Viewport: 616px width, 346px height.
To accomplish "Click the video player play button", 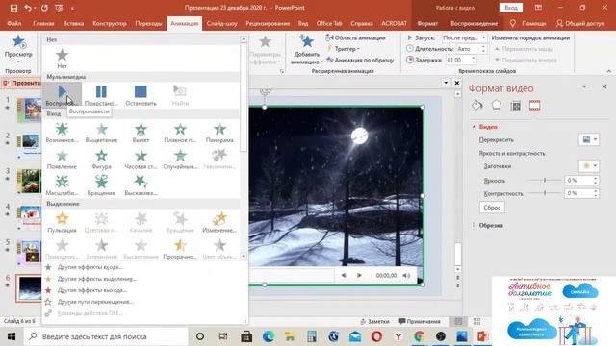I will (359, 276).
